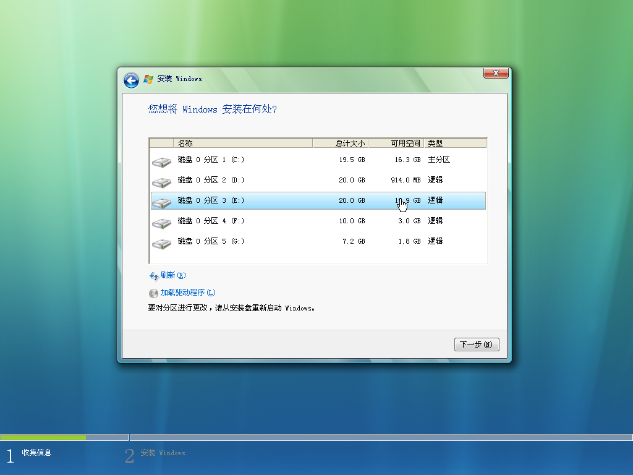Select 磁盘 0 分区 3 (E:) row
633x475 pixels.
(318, 201)
